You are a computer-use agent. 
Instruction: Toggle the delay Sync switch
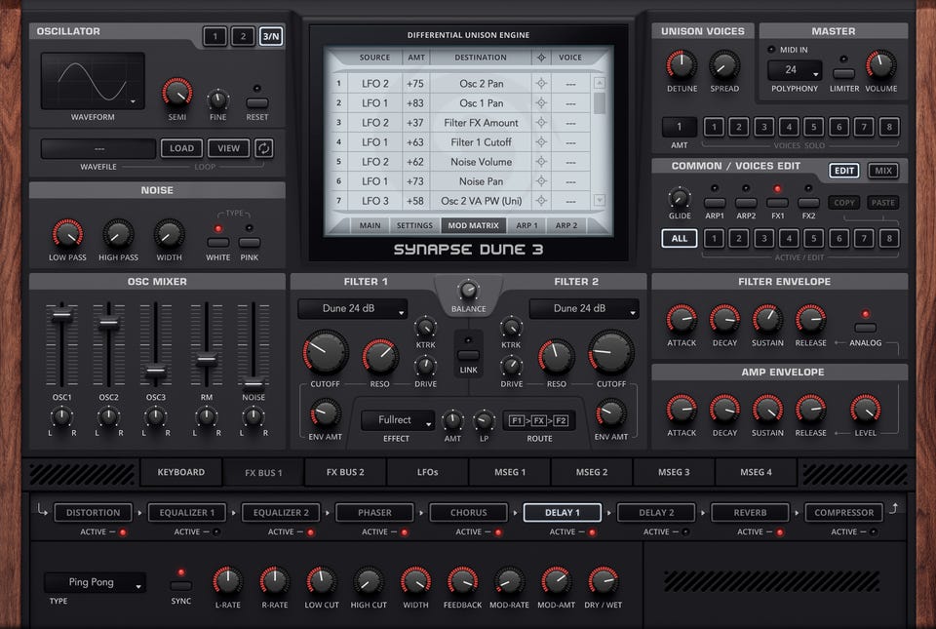tap(181, 585)
